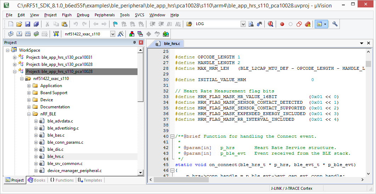Image resolution: width=376 pixels, height=194 pixels.
Task: Click the J-LINK / J-TRACE Cortex status entry
Action: (x=292, y=188)
